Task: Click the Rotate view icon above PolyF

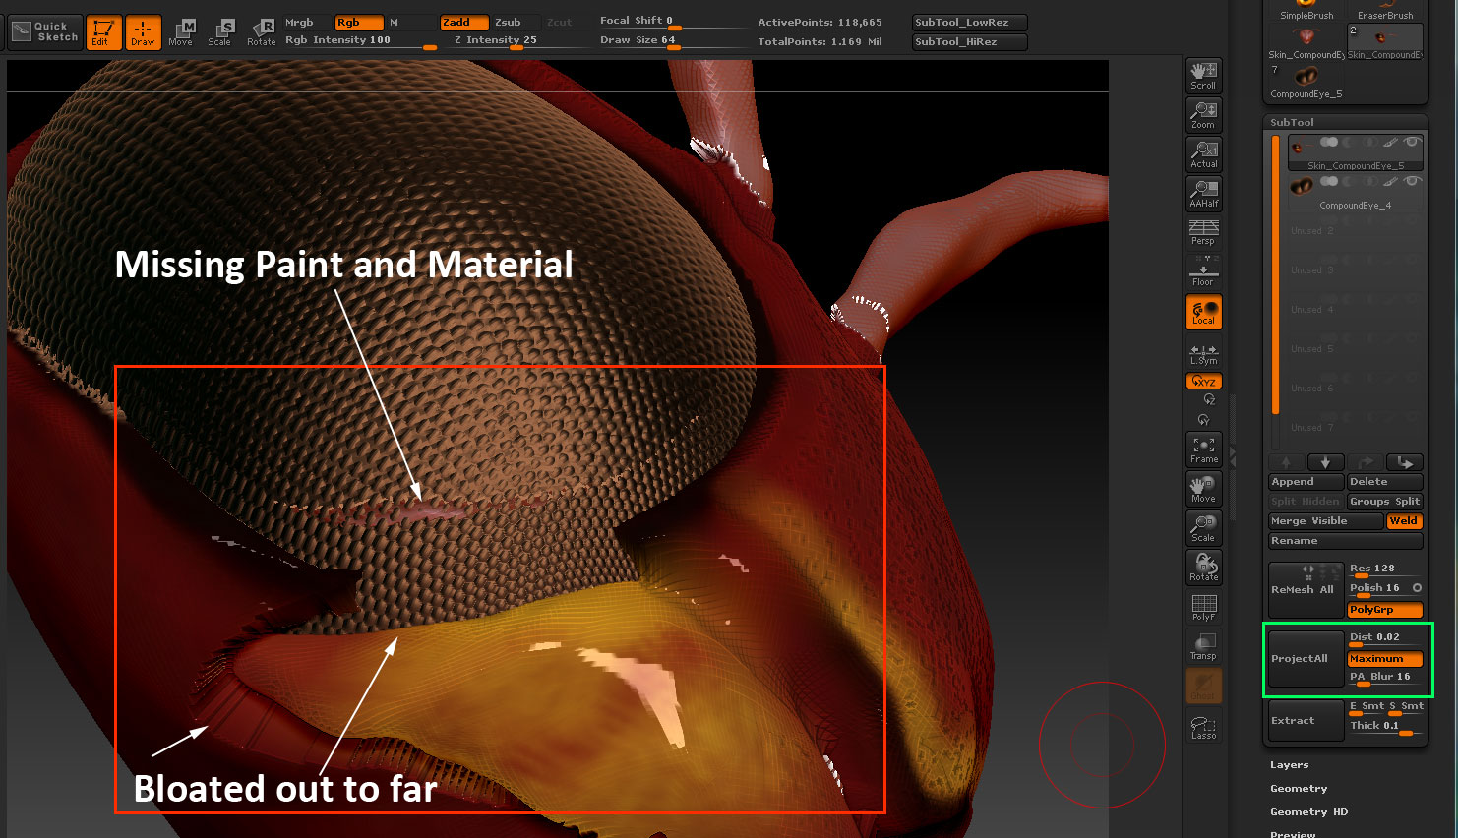Action: click(1204, 568)
